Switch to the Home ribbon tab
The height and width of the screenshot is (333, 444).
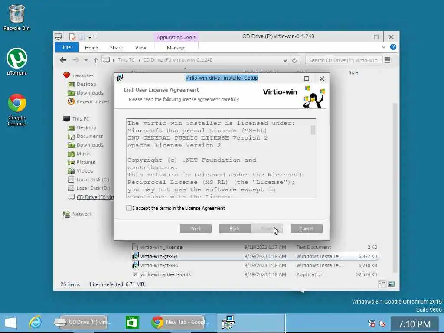pos(91,48)
